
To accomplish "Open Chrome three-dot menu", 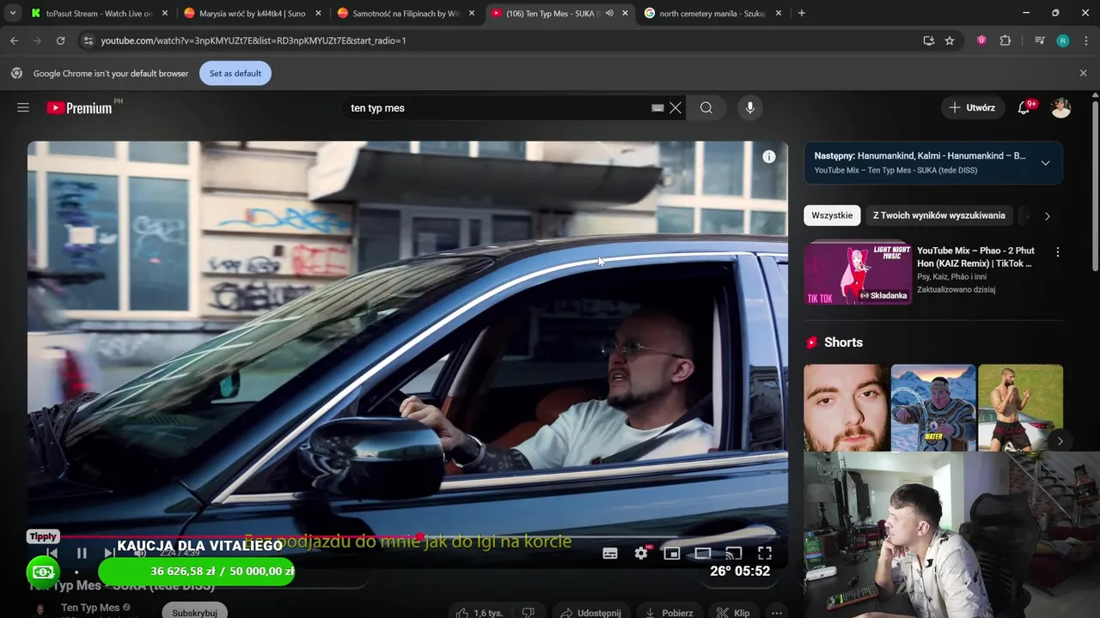I will pyautogui.click(x=1086, y=40).
